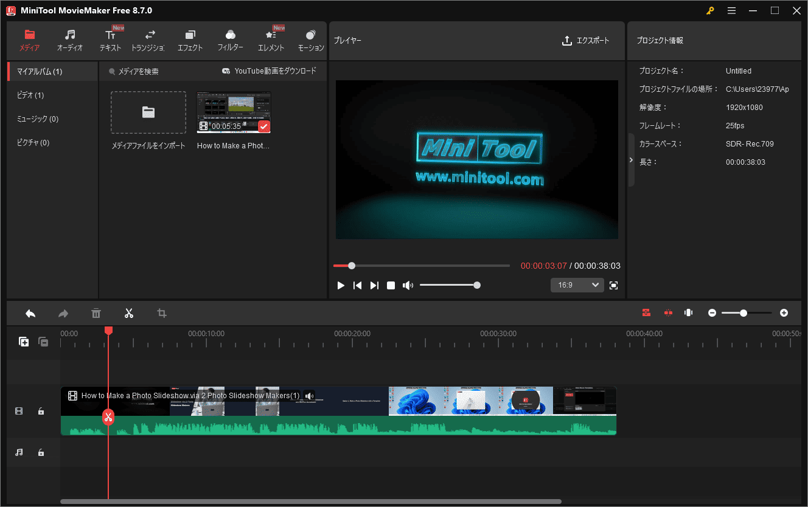Enter full screen preview mode
808x507 pixels.
613,285
